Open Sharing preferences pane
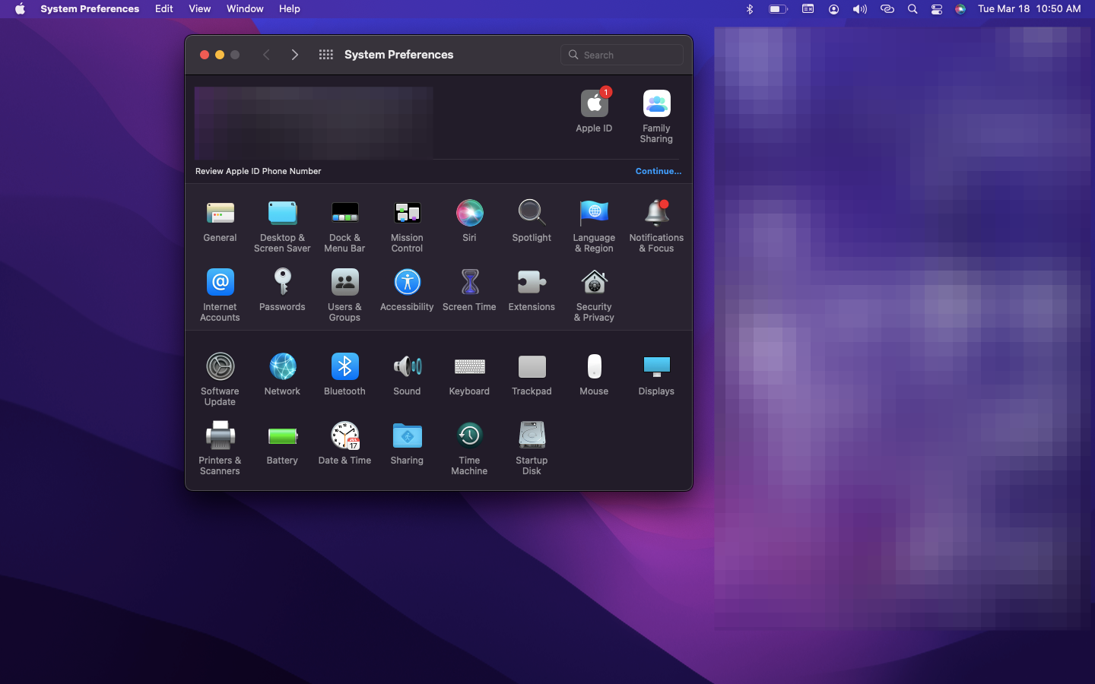This screenshot has width=1095, height=684. coord(407,445)
